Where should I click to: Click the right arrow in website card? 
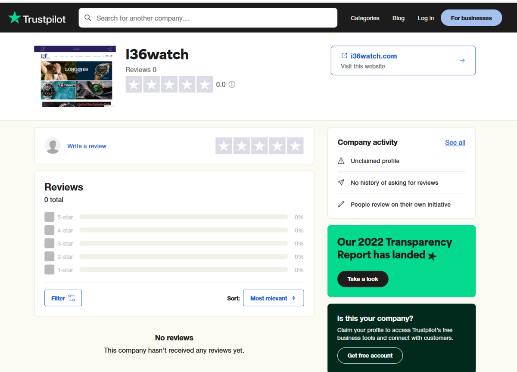point(462,61)
